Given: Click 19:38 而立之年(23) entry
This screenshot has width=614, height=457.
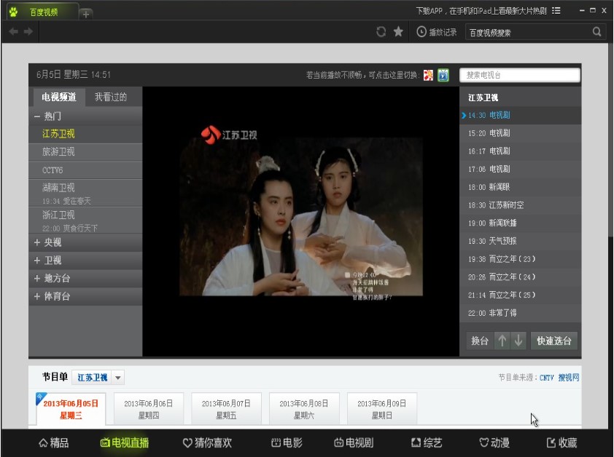Looking at the screenshot, I should pos(520,259).
